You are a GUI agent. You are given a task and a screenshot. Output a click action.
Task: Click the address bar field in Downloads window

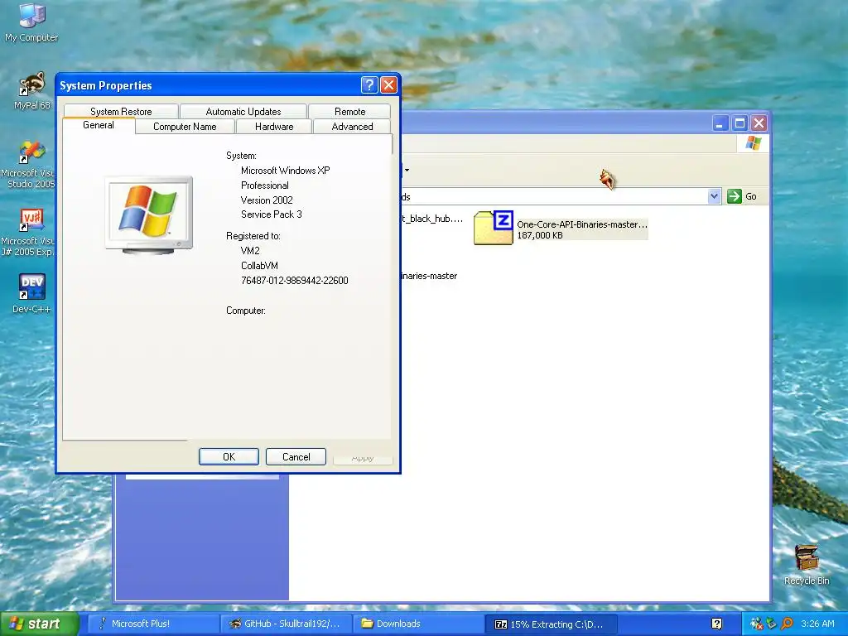click(554, 196)
